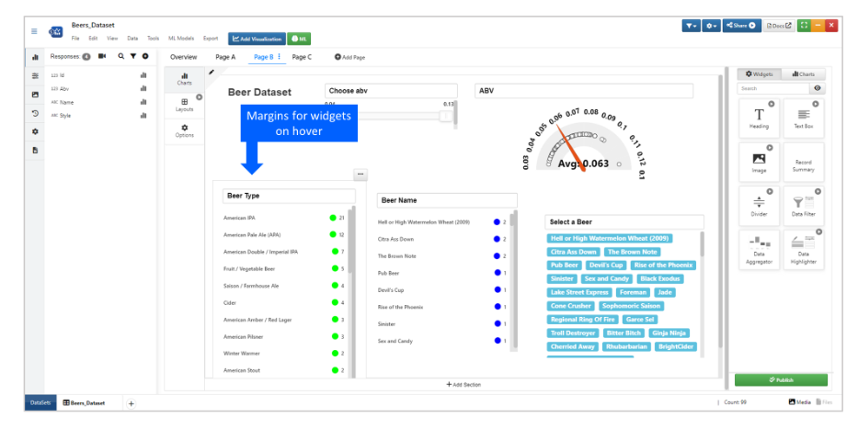Screen dimensions: 858x429
Task: Toggle the Widgets view in right panel
Action: (x=759, y=73)
